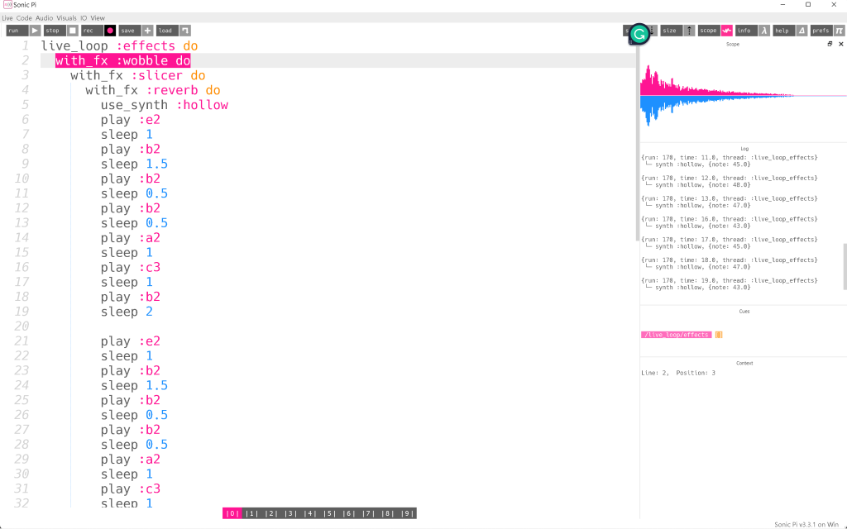This screenshot has width=847, height=529.
Task: Click the 'Sonic Pi v3.3.1 on Win' status text
Action: click(806, 524)
